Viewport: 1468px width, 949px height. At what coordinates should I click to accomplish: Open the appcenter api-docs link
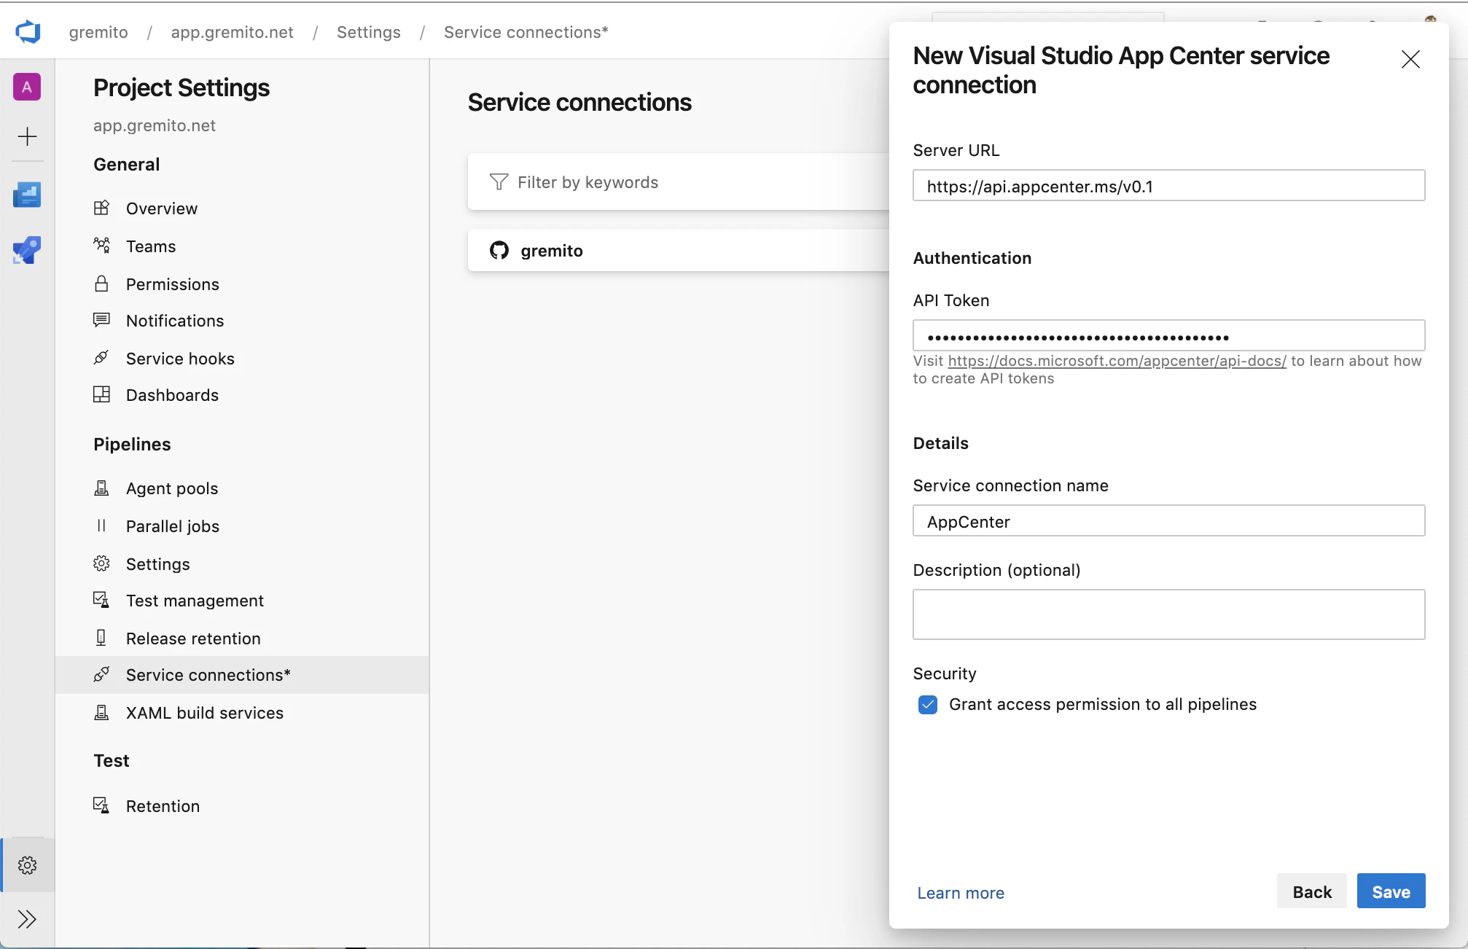click(1117, 361)
